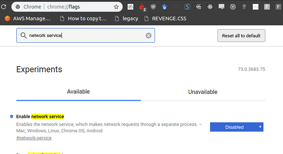The width and height of the screenshot is (283, 154).
Task: Open the React Developer Tools atom icon
Action: click(x=210, y=7)
